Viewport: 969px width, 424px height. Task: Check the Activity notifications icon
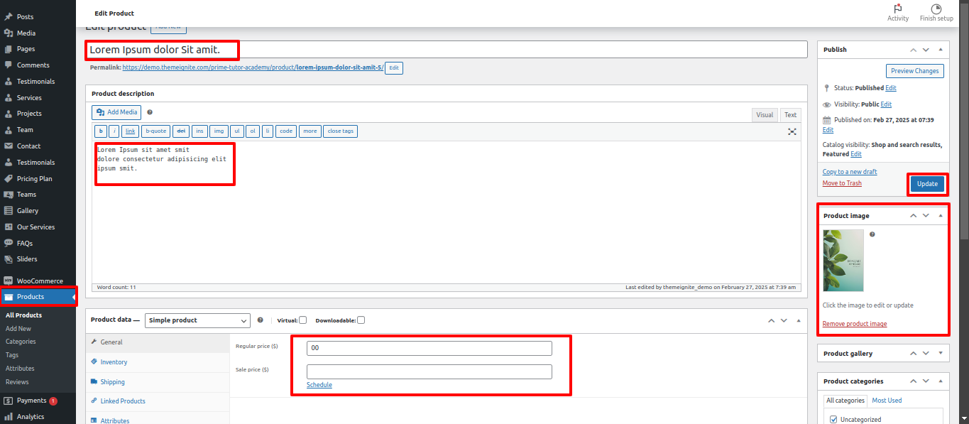pos(898,12)
